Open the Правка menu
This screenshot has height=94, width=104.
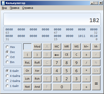click(x=15, y=8)
